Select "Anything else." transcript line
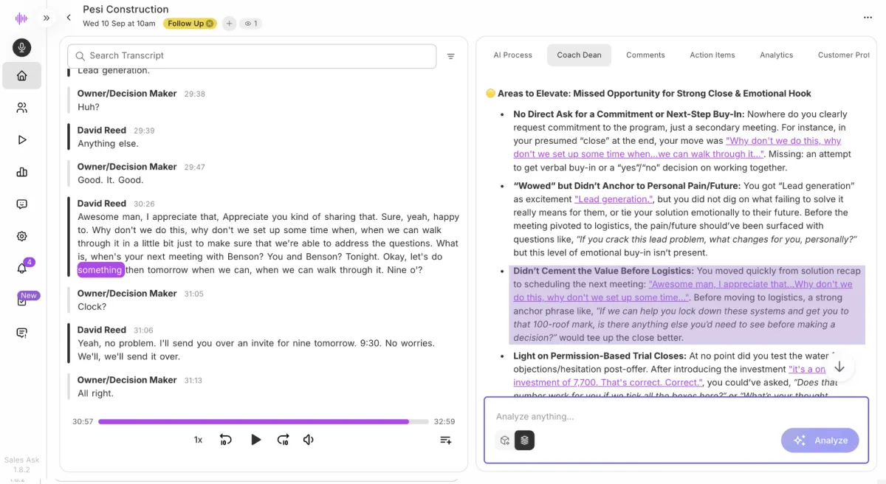 pos(108,144)
